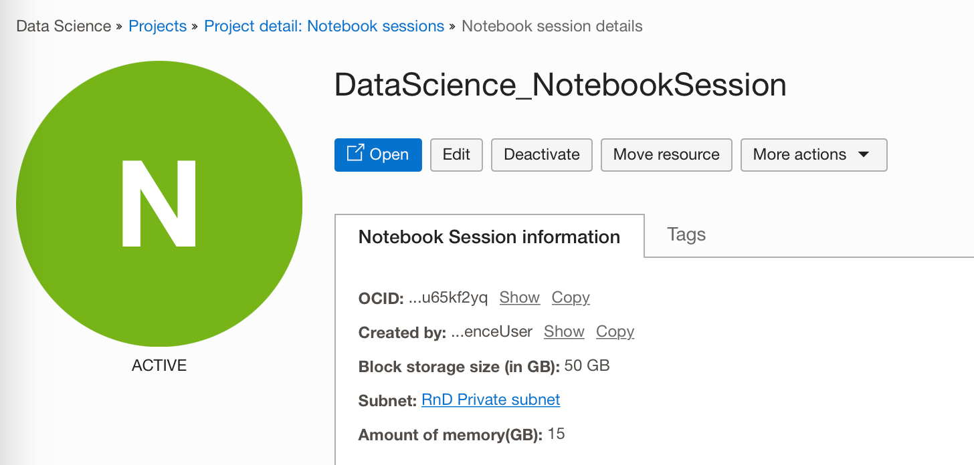
Task: Select the Notebook Session information tab
Action: point(489,237)
